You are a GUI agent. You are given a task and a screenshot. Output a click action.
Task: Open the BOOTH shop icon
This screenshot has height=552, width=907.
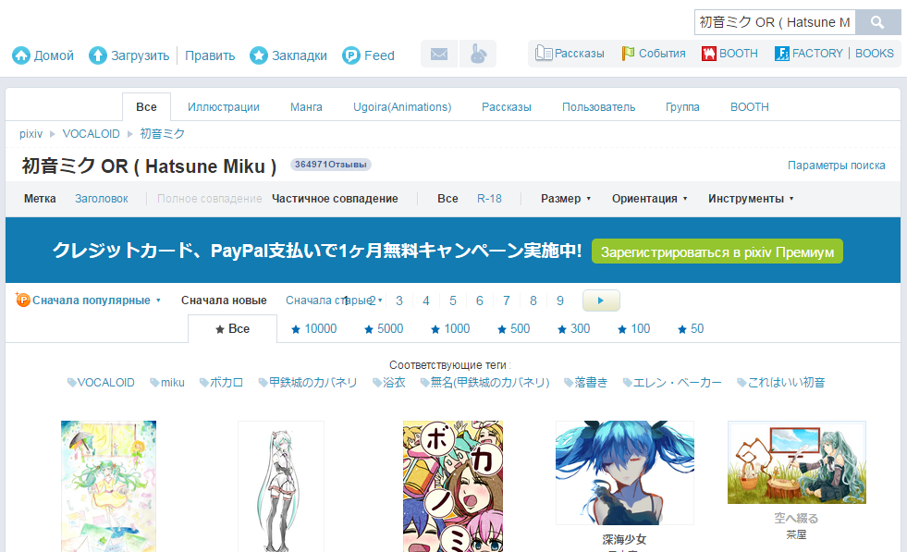pos(708,54)
